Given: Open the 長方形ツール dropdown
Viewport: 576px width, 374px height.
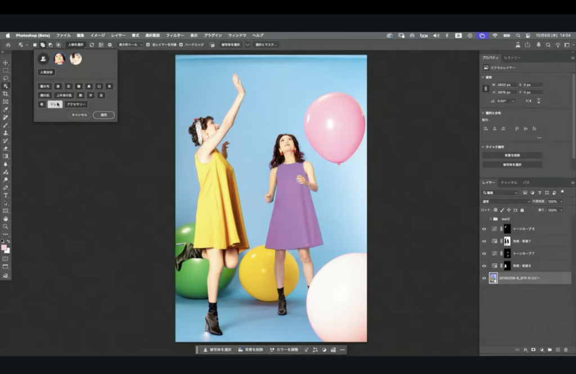Looking at the screenshot, I should coord(130,44).
